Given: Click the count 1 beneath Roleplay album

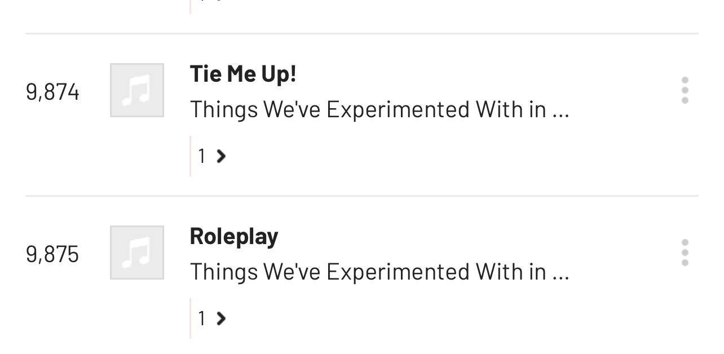Looking at the screenshot, I should coord(202,318).
